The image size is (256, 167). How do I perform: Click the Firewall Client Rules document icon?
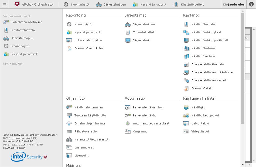(69, 48)
